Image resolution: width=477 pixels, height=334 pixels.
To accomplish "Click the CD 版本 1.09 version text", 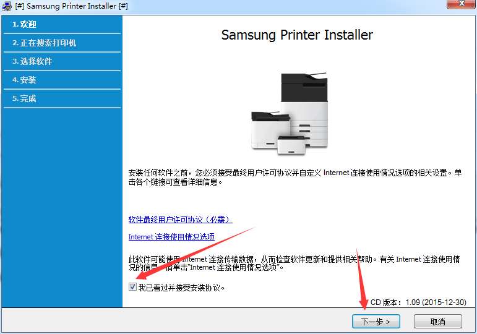I will pos(418,302).
